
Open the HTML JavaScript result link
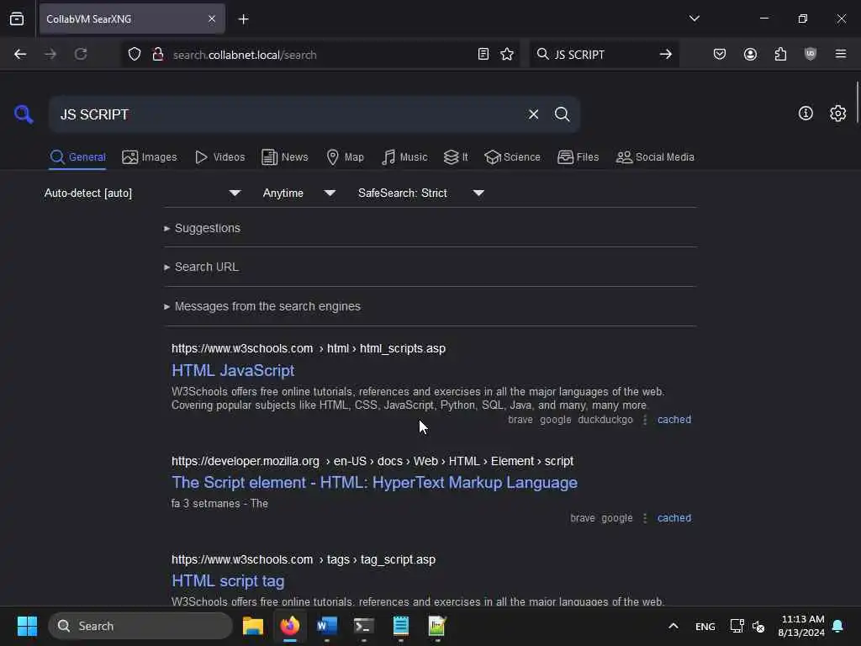click(x=233, y=370)
